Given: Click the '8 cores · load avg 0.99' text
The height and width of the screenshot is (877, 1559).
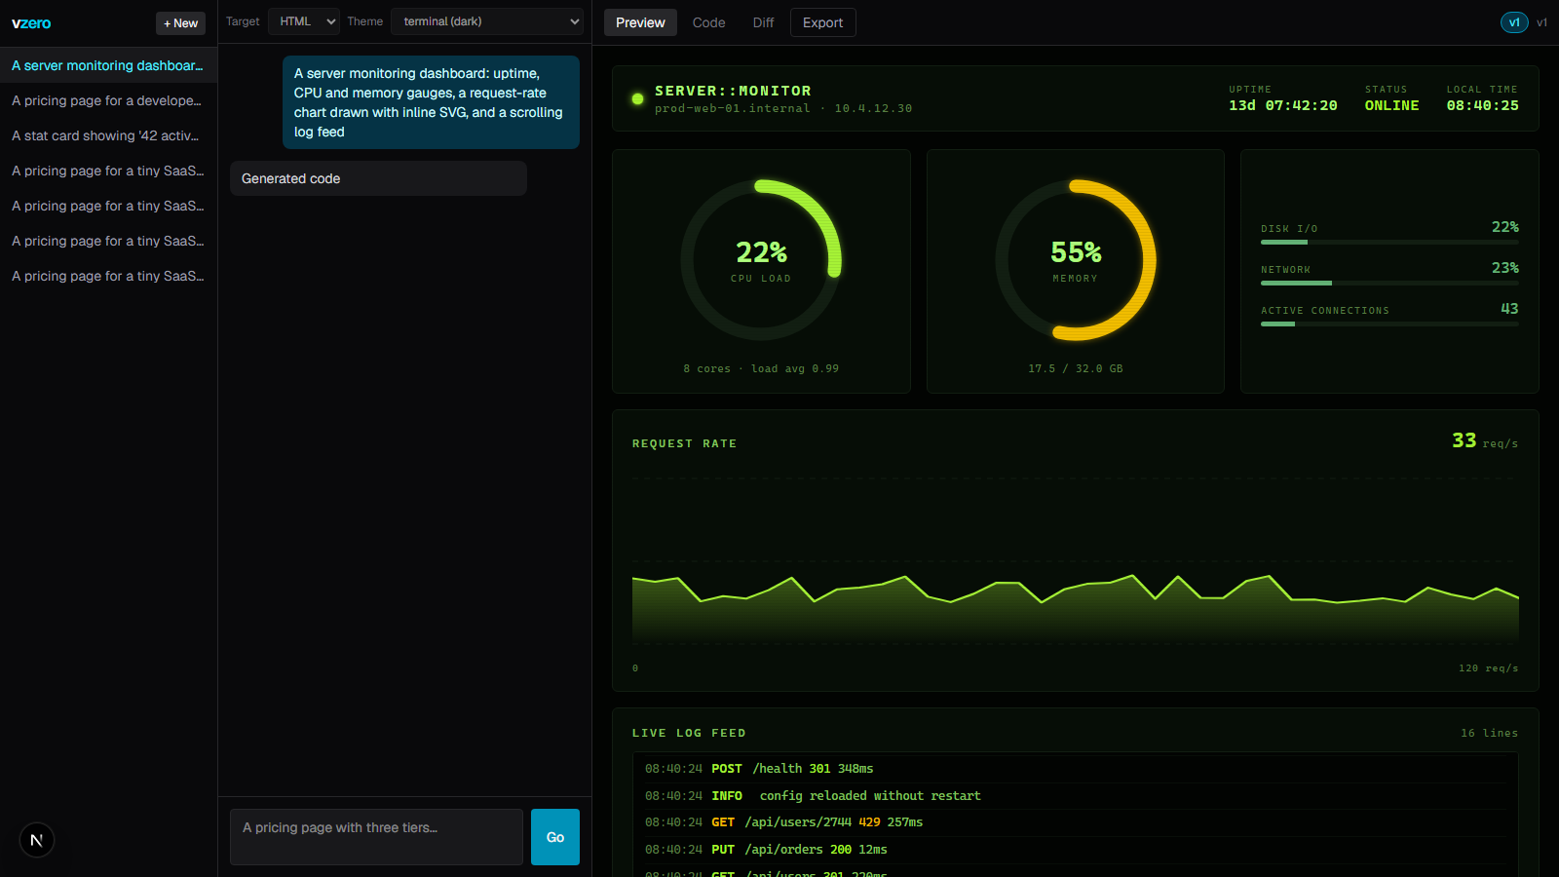Looking at the screenshot, I should click(761, 368).
